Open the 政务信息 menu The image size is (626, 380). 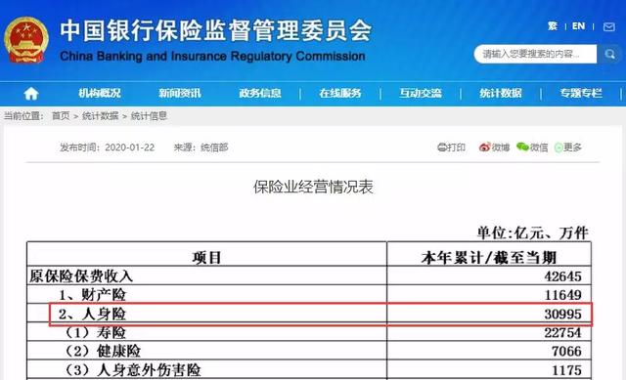coord(260,94)
